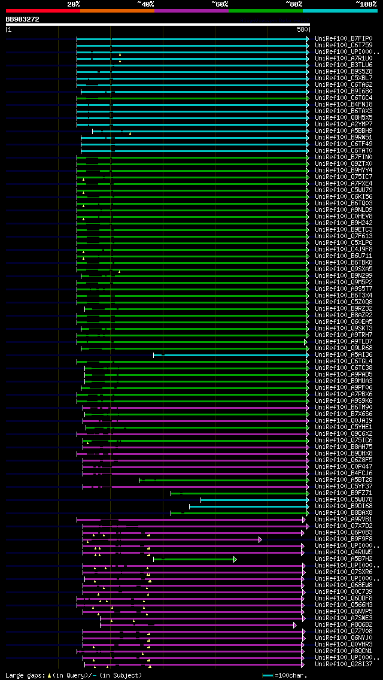Click UniRef100_Q0VHR3 label

click(x=344, y=645)
